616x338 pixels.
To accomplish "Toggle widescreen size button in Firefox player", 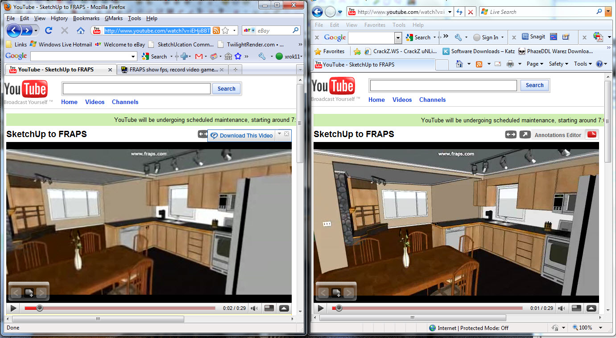I will pos(269,308).
